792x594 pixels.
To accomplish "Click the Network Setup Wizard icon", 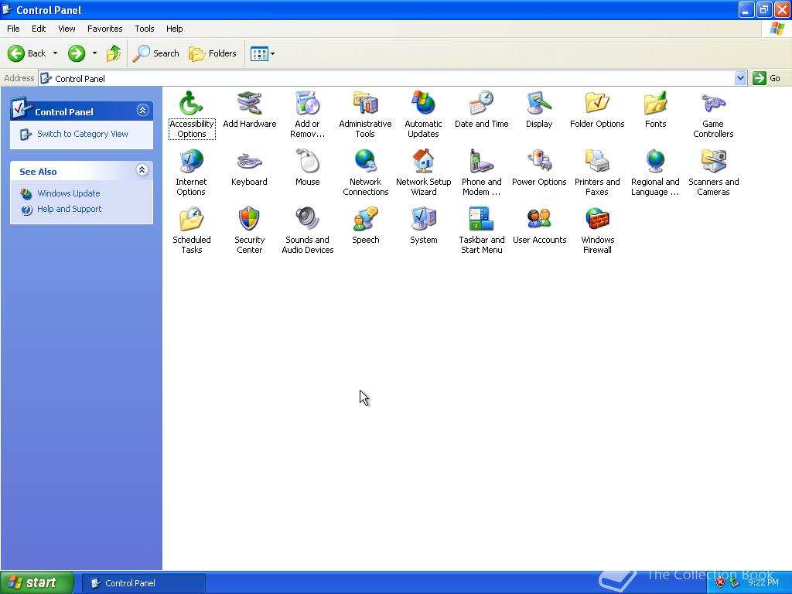I will pos(423,161).
